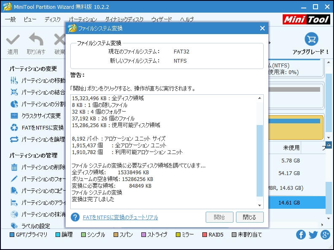Viewport: 334px width, 250px height.
Task: Open the FATをNTFSに変換のチュートリアル link
Action: [x=120, y=218]
